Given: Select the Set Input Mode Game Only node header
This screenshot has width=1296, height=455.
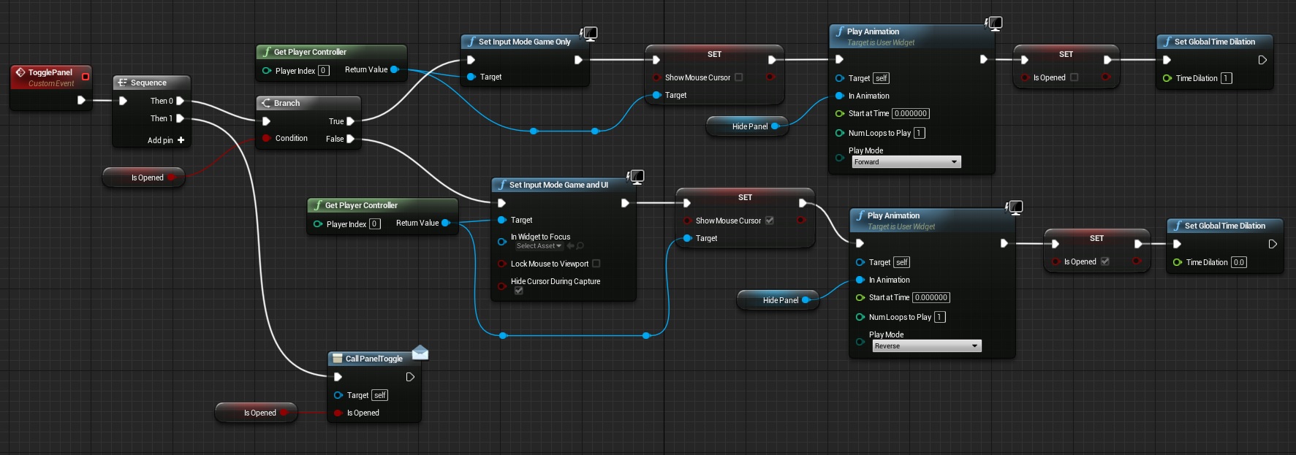Looking at the screenshot, I should tap(524, 42).
